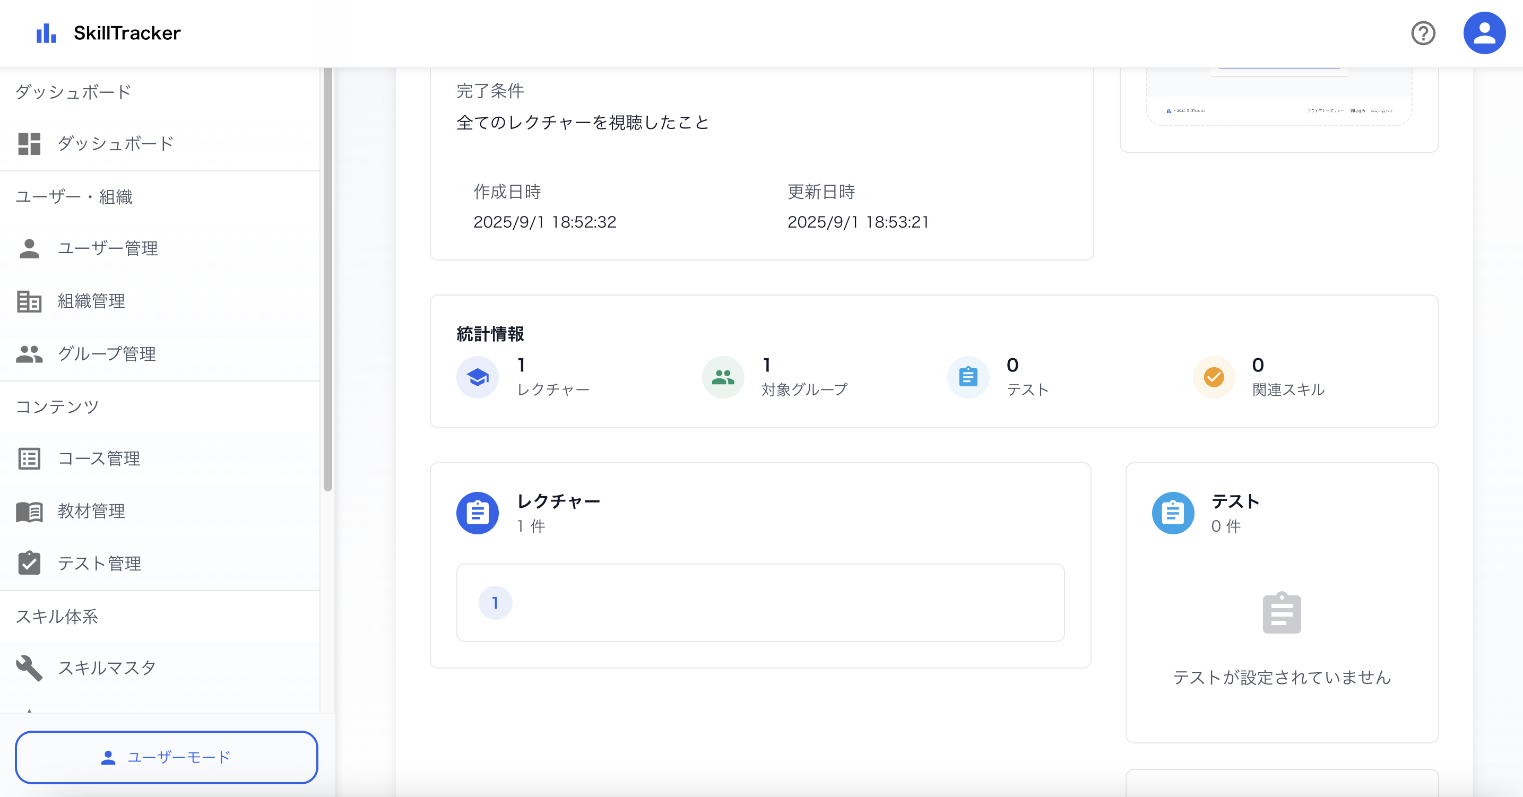1523x797 pixels.
Task: Click the レクチャー graduation cap statistic icon
Action: (x=477, y=377)
